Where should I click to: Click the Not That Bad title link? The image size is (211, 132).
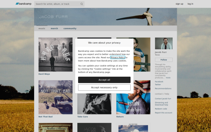tap(45, 117)
